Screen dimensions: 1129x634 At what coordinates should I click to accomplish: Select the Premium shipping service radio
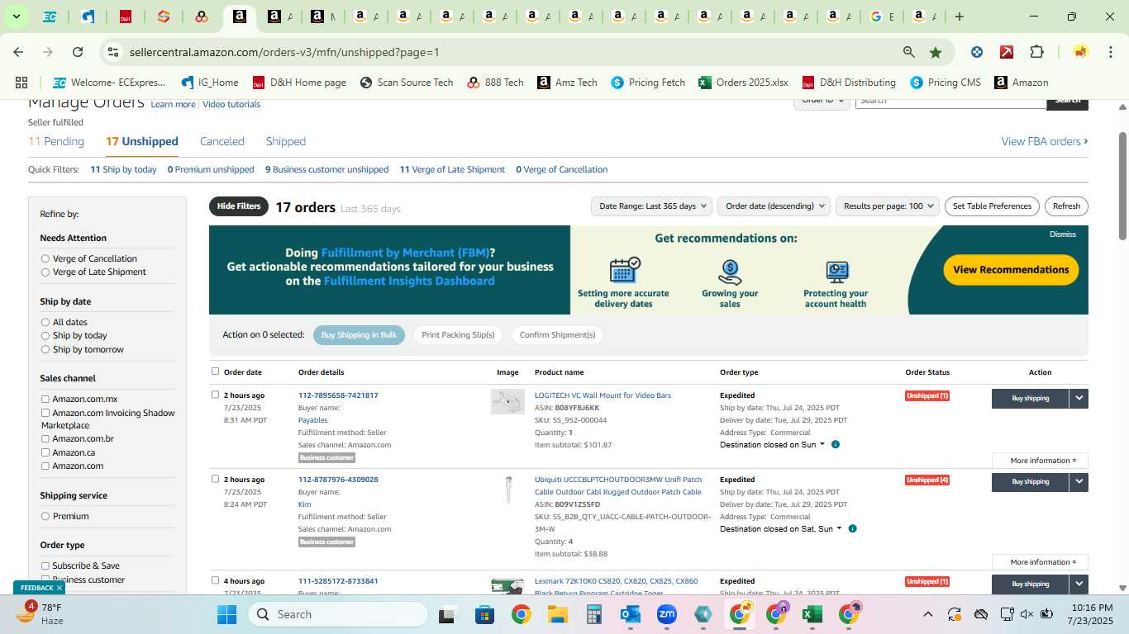pyautogui.click(x=45, y=516)
